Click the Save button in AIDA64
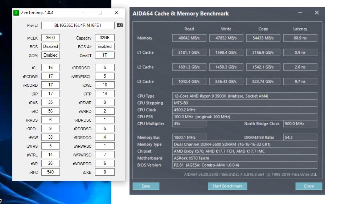 tap(146, 186)
